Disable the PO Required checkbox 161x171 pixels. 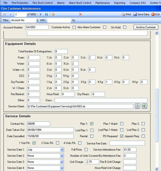[x=122, y=136]
